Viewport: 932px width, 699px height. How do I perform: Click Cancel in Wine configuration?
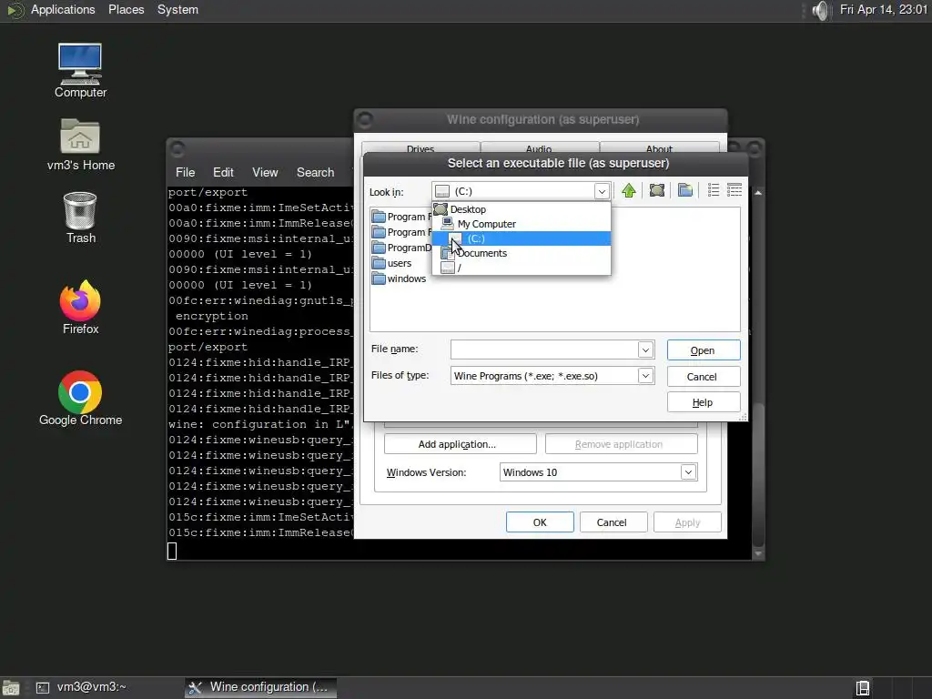(x=613, y=522)
